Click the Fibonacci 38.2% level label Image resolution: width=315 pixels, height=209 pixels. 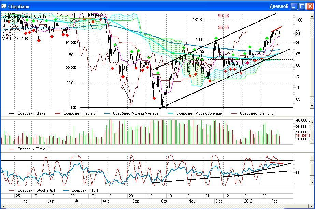click(71, 68)
